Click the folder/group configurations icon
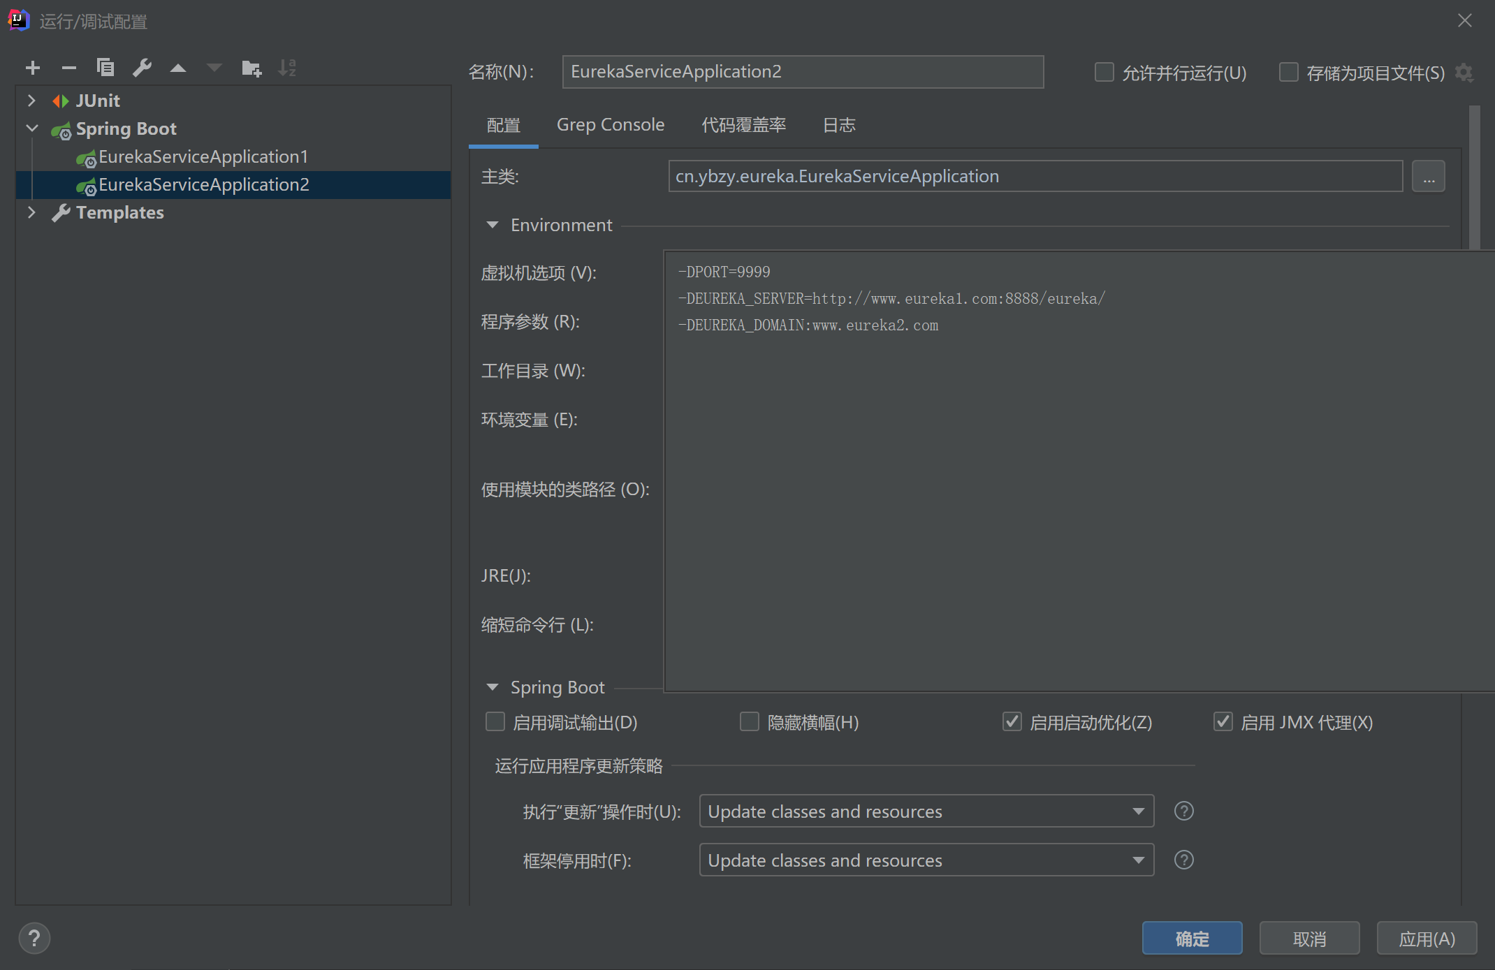 tap(249, 68)
